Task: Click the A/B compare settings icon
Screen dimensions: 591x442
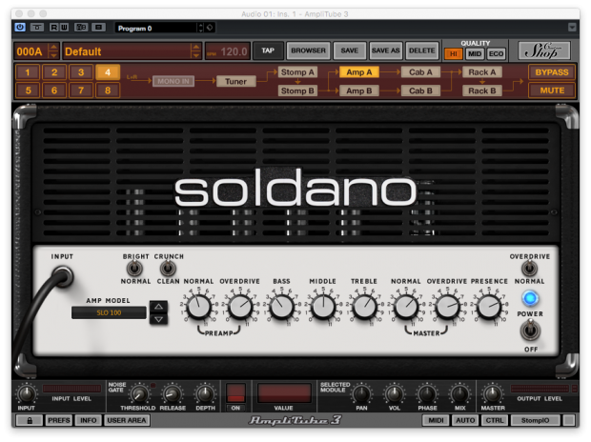Action: 81,28
